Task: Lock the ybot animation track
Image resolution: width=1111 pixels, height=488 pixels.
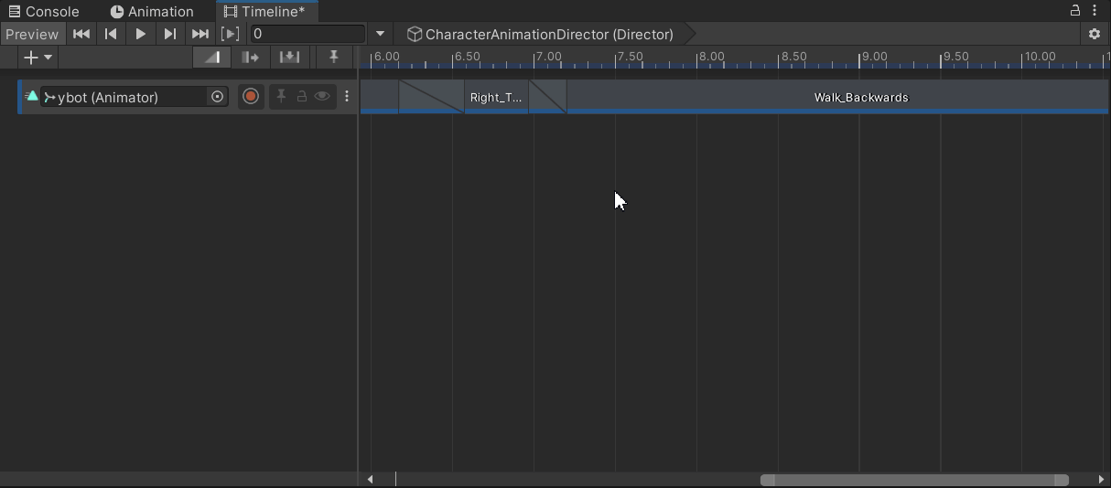Action: pos(301,96)
